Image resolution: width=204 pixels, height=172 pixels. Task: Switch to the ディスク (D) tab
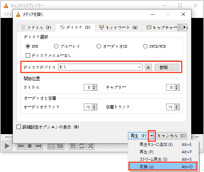coord(75,27)
